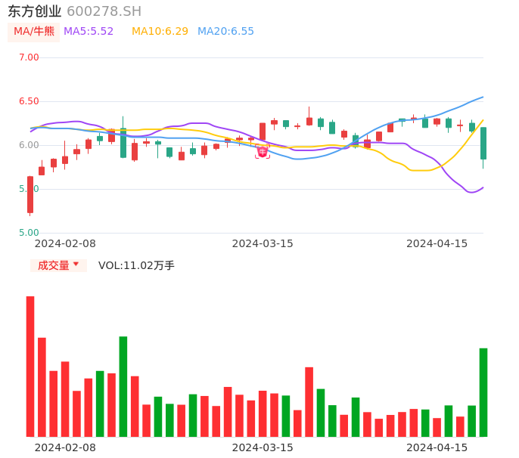The height and width of the screenshot is (458, 519).
Task: Toggle the MA10:6.29 legend label
Action: (160, 32)
